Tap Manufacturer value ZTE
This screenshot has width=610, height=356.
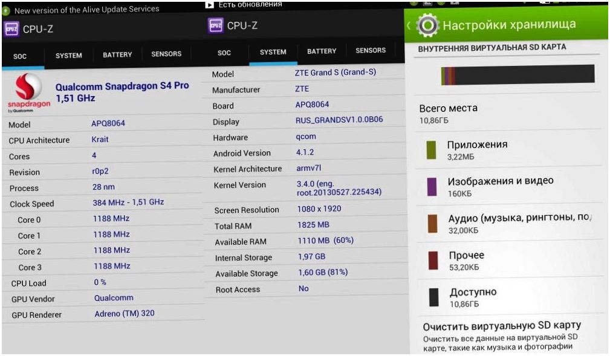[302, 89]
